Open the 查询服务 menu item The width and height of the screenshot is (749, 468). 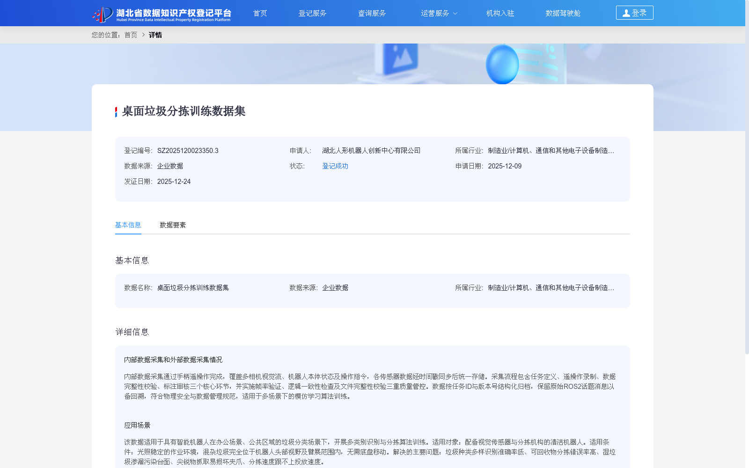click(x=372, y=13)
